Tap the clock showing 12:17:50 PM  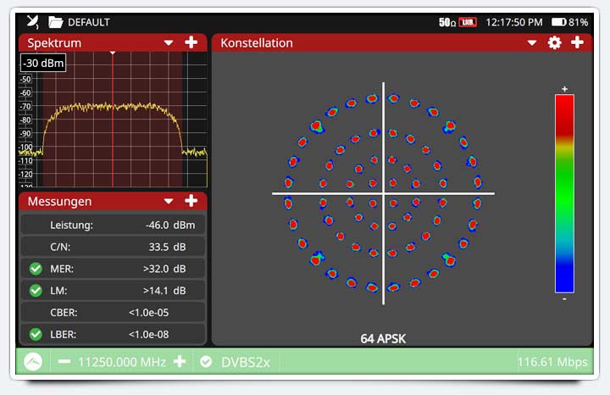514,23
